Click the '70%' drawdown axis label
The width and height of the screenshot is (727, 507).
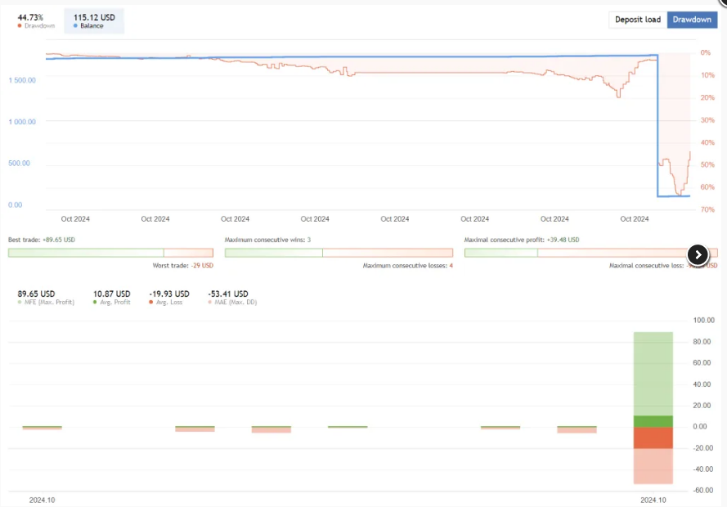(707, 209)
